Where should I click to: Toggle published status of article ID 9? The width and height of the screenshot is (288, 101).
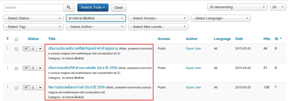26,49
